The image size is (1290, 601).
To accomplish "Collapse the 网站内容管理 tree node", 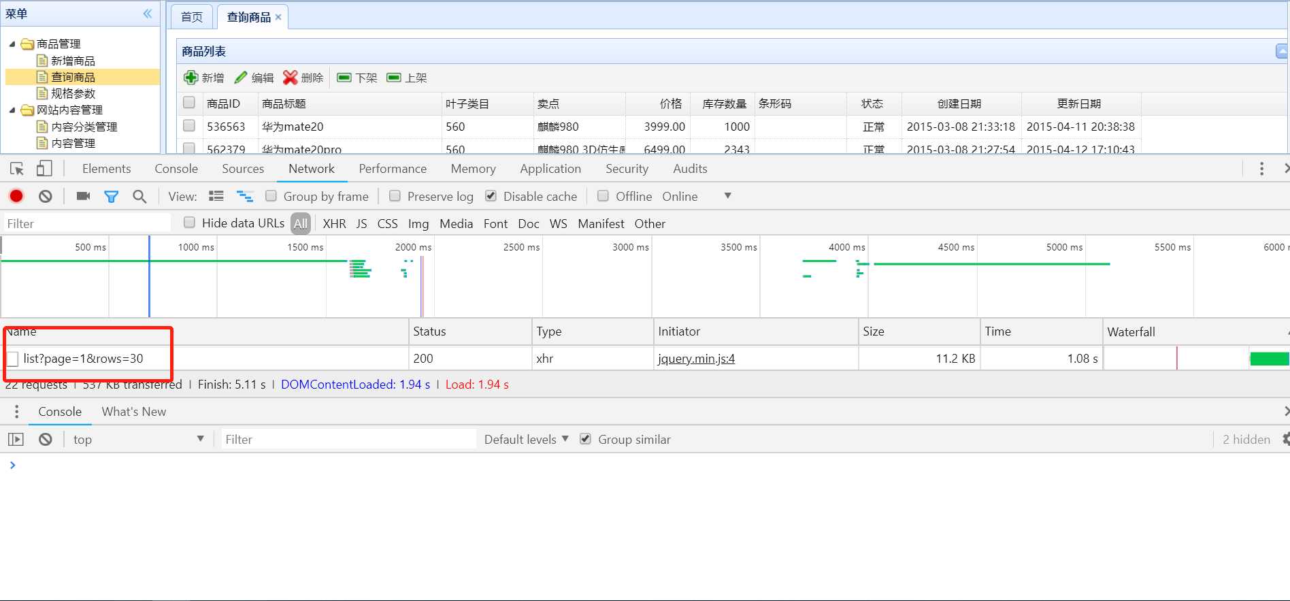I will (x=12, y=110).
